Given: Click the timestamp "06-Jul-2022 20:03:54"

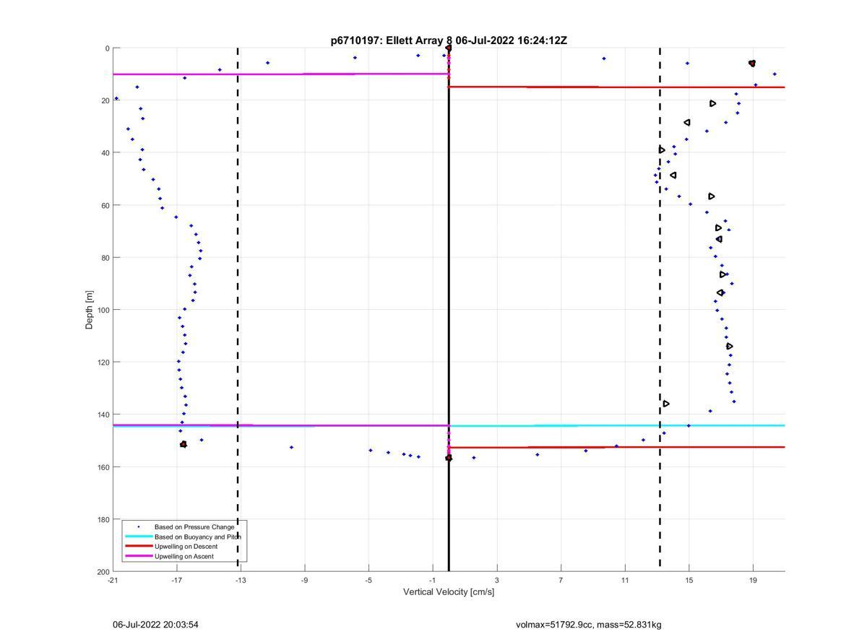Looking at the screenshot, I should click(x=155, y=625).
